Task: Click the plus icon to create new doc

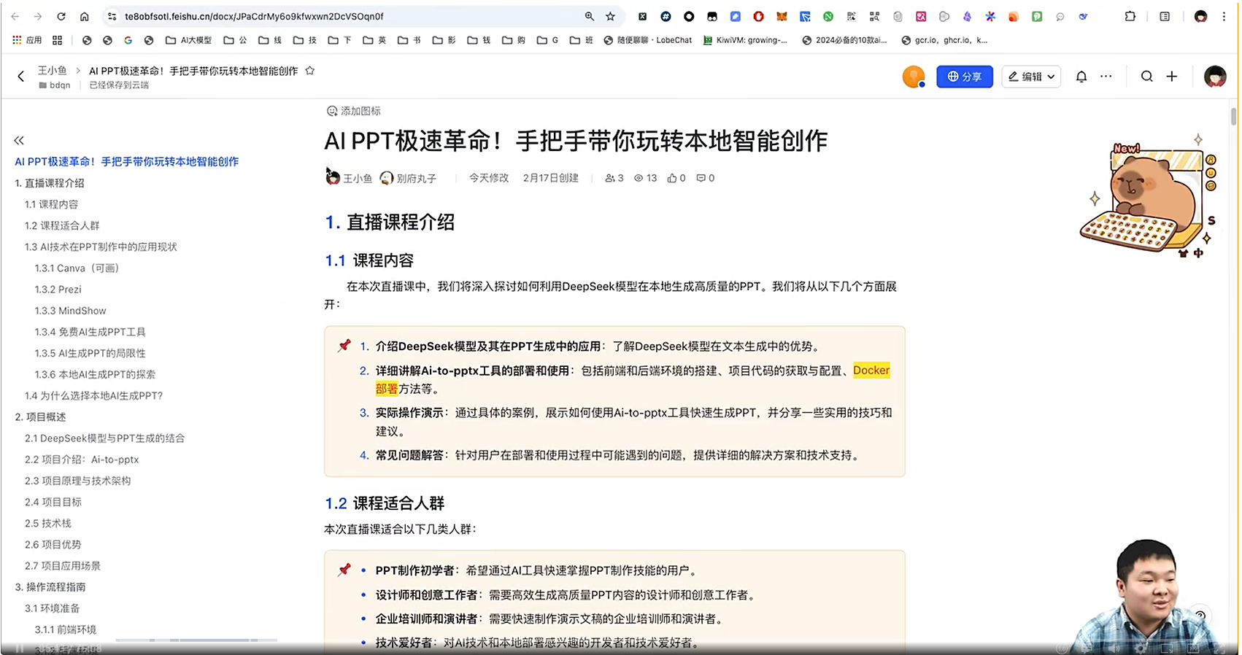Action: point(1172,77)
